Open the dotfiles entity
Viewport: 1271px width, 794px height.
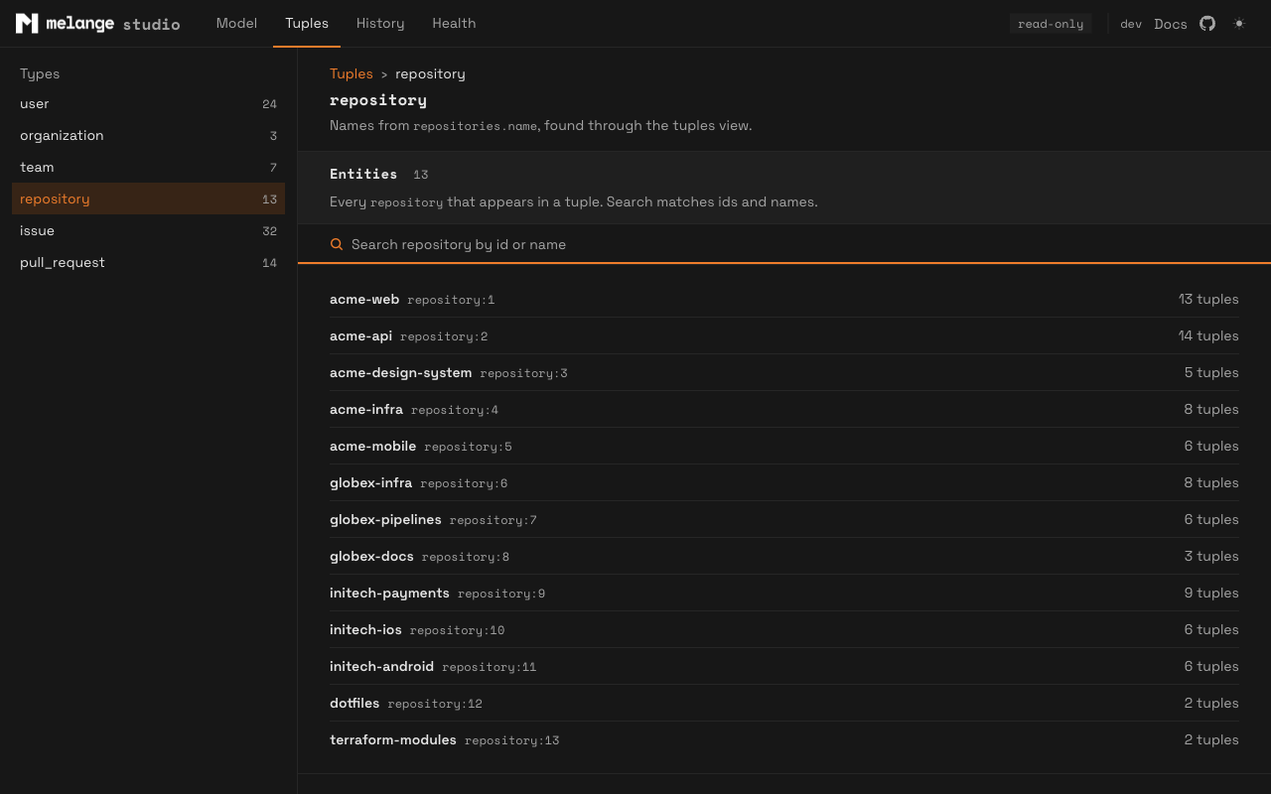tap(784, 703)
